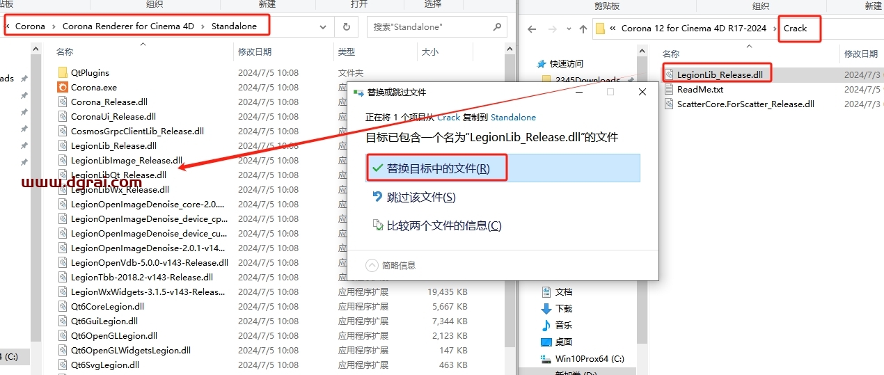
Task: Select LegionLib_Release.dll icon in Standalone window
Action: pyautogui.click(x=63, y=145)
